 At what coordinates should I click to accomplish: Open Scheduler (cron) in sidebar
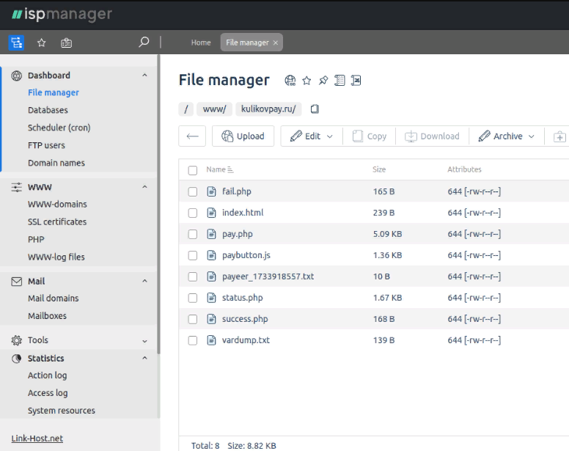point(59,128)
